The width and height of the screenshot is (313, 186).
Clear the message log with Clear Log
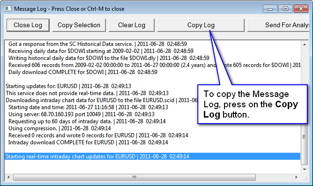tap(132, 25)
